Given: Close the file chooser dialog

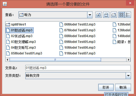Looking at the screenshot, I should coord(130,3).
